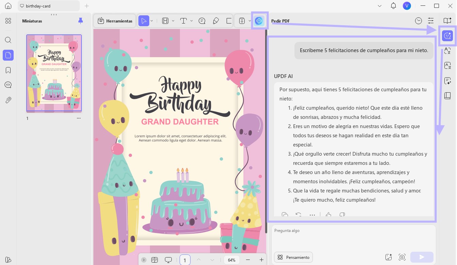The image size is (457, 265).
Task: Open the attachments paperclip panel
Action: (8, 100)
